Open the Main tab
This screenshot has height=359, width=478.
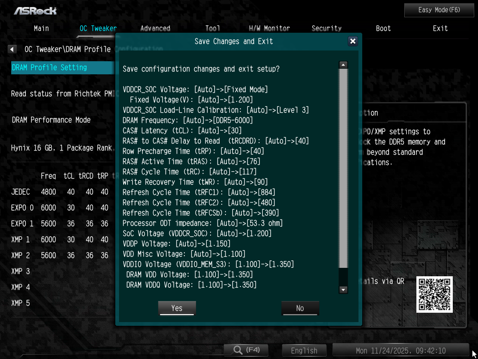click(41, 29)
